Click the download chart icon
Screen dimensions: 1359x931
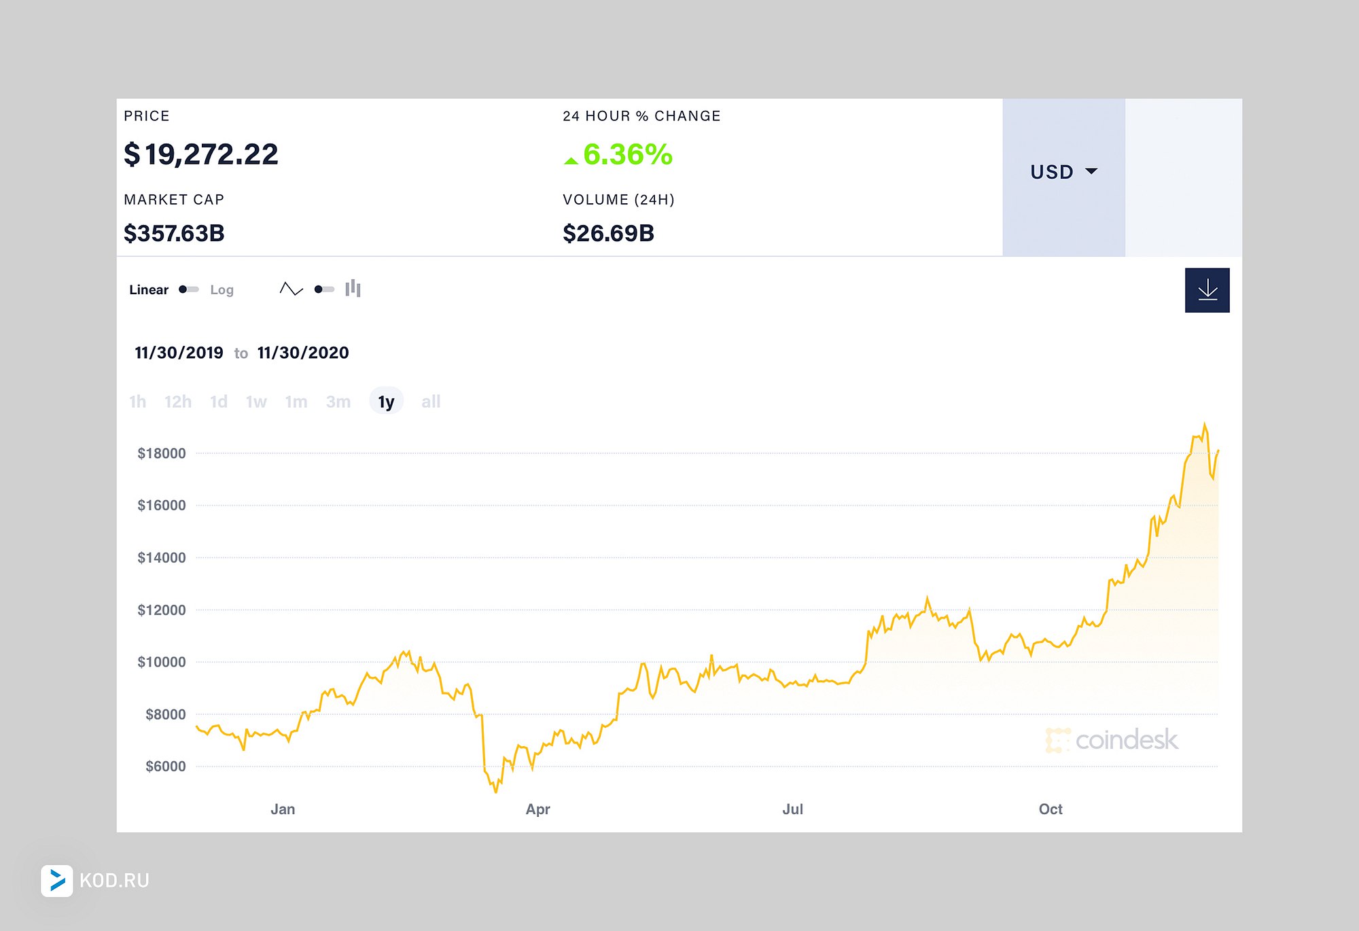coord(1207,290)
